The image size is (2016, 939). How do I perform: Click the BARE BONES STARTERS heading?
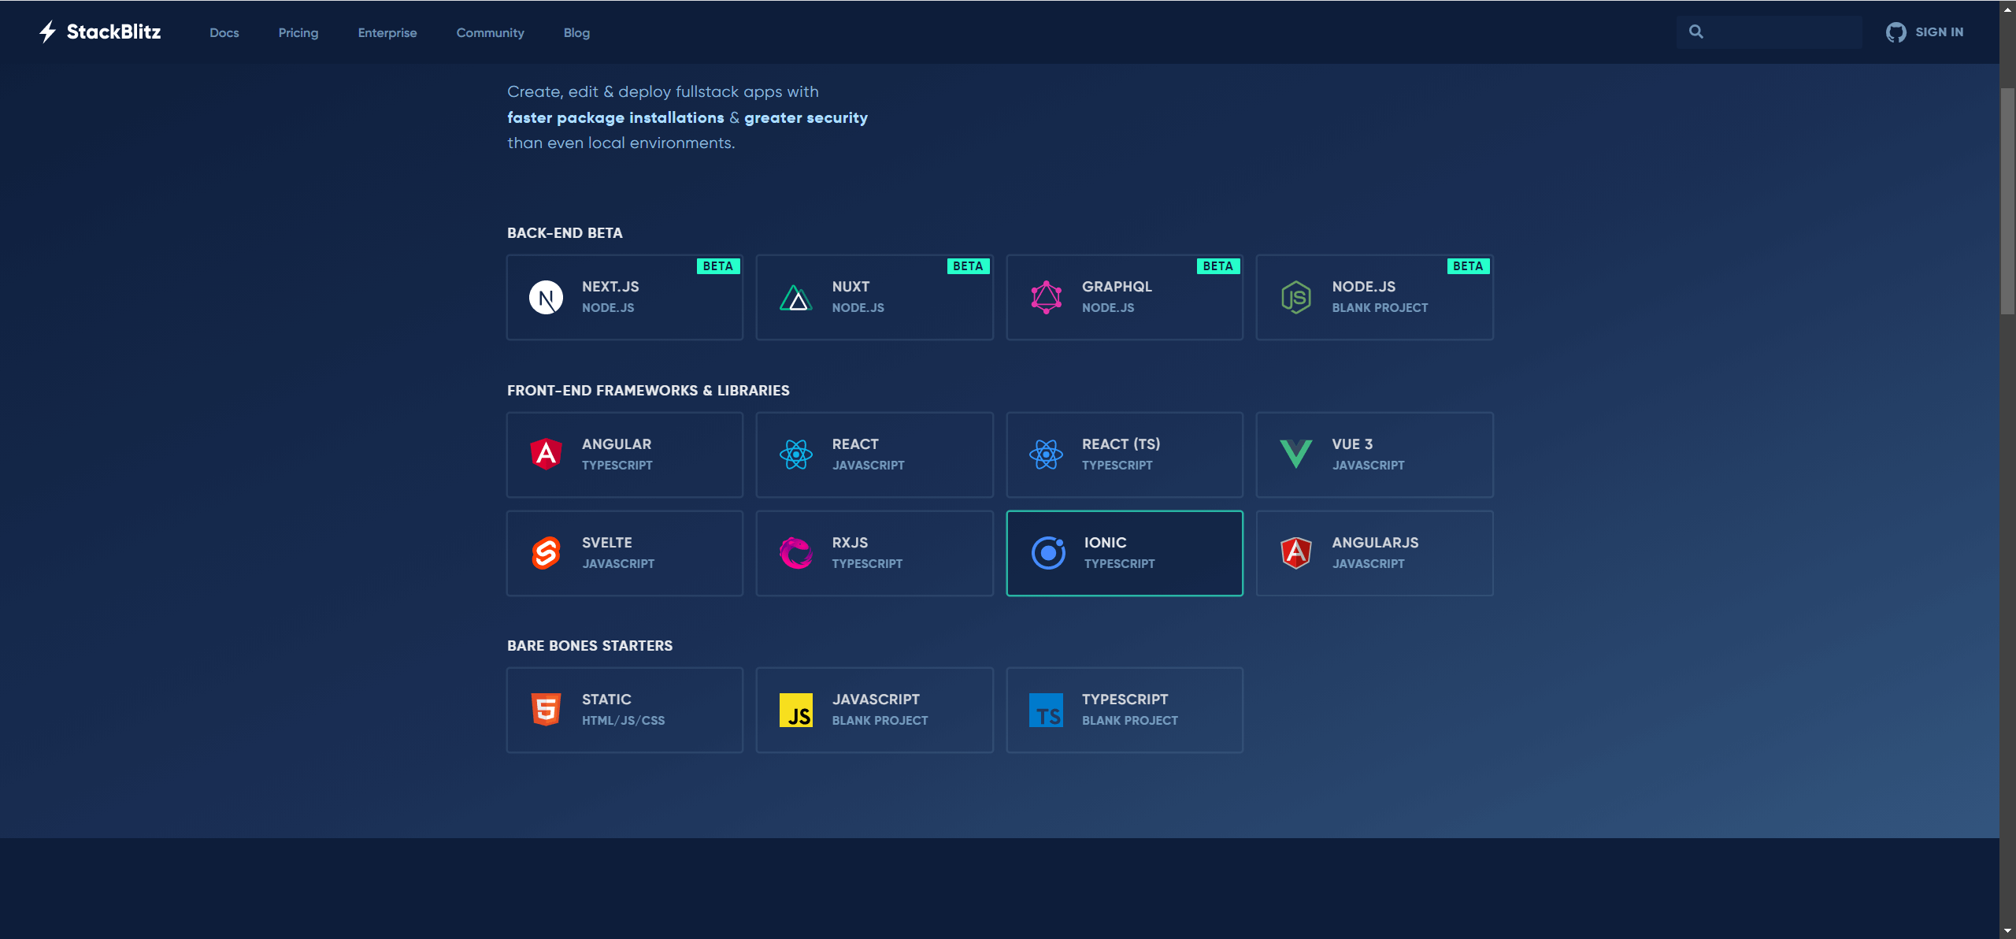coord(590,646)
